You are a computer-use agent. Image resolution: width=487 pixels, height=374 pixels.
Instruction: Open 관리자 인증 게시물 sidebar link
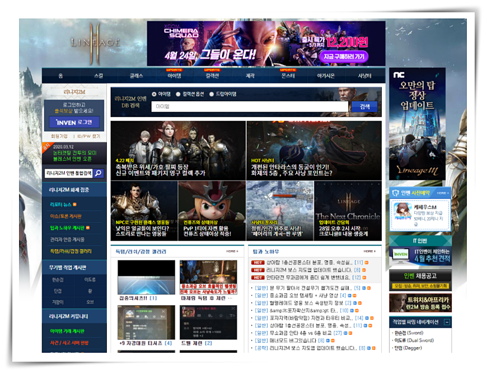click(x=67, y=240)
